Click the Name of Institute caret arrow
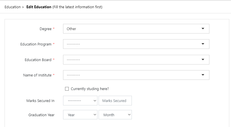The height and width of the screenshot is (127, 231). (x=203, y=75)
